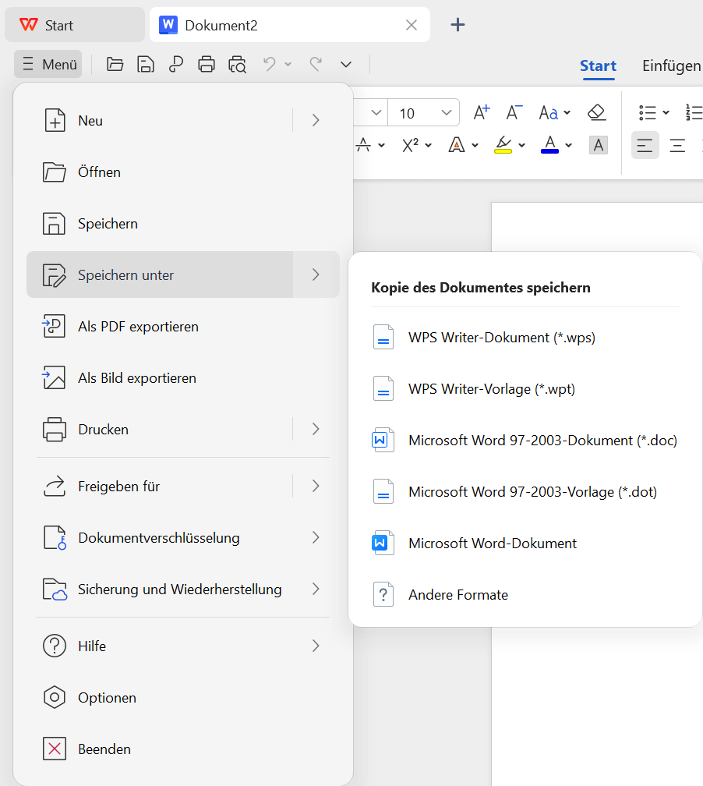Select Als PDF exportieren menu entry
The image size is (703, 786).
coord(138,327)
